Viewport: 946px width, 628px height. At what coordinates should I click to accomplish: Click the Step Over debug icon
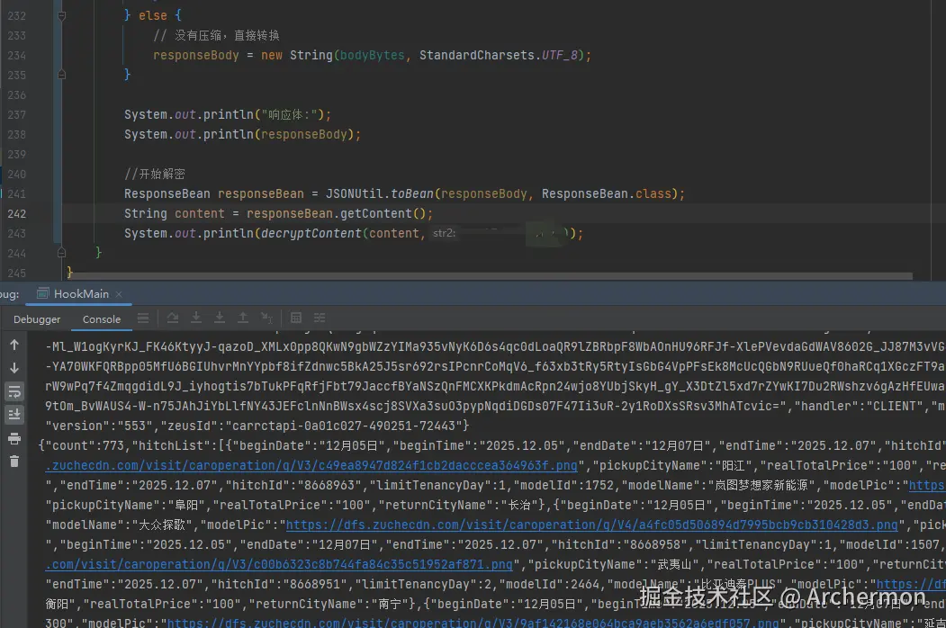[173, 318]
